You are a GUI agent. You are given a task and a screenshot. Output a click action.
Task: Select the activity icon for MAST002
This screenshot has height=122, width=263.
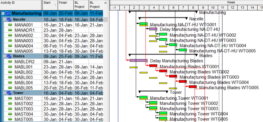pos(10,104)
